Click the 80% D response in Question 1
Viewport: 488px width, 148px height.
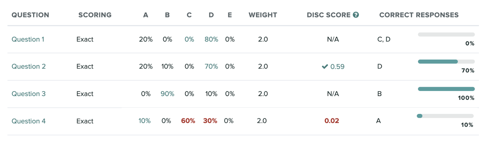211,39
